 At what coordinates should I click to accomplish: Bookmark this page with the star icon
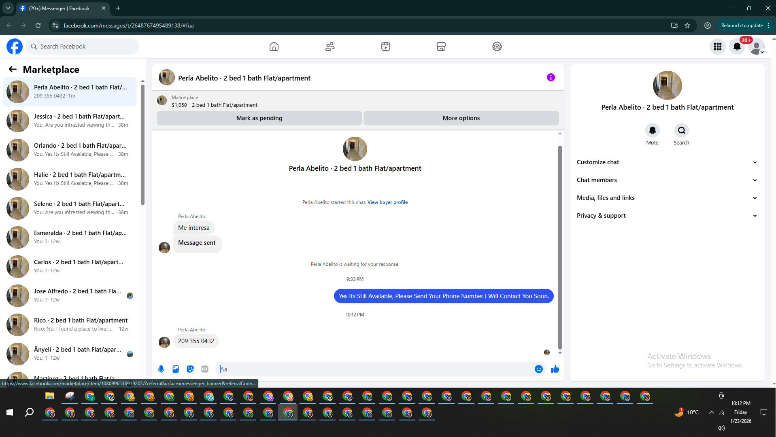[x=687, y=25]
